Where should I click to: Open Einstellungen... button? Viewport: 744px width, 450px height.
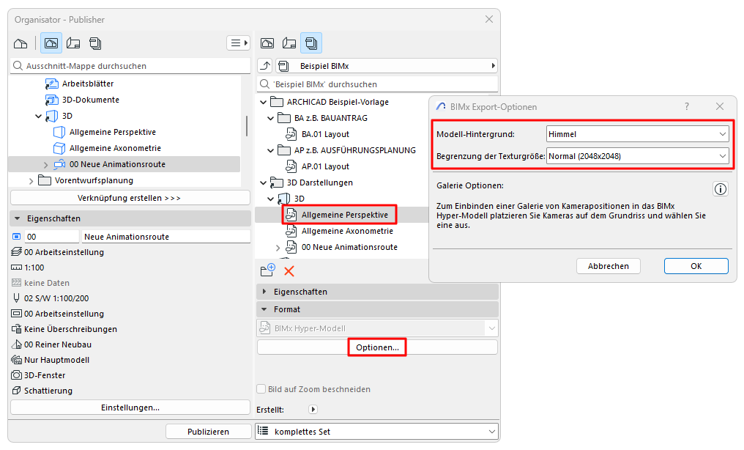tap(130, 407)
